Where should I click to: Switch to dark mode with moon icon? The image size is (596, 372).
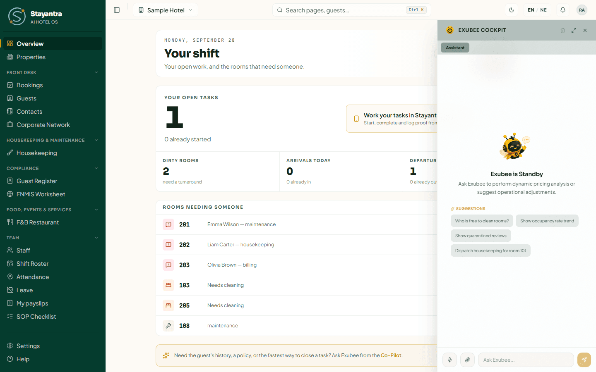coord(512,10)
